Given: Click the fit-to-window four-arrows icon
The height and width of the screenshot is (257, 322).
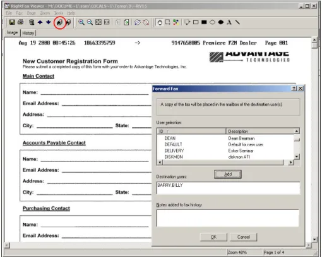Looking at the screenshot, I should point(98,22).
